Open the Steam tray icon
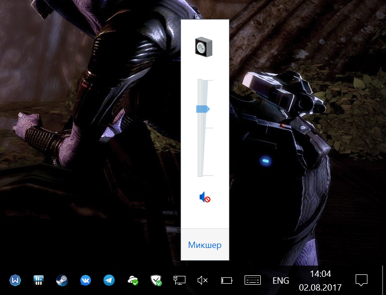This screenshot has height=295, width=386. click(62, 280)
